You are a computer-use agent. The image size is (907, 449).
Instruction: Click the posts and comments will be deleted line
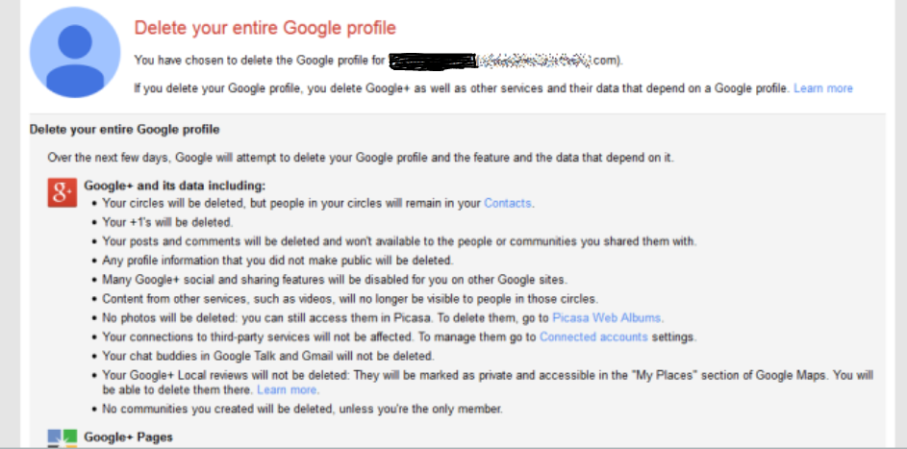399,241
